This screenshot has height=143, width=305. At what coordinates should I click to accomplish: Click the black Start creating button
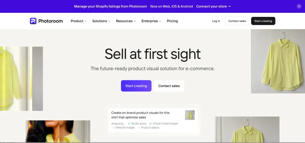tap(263, 21)
